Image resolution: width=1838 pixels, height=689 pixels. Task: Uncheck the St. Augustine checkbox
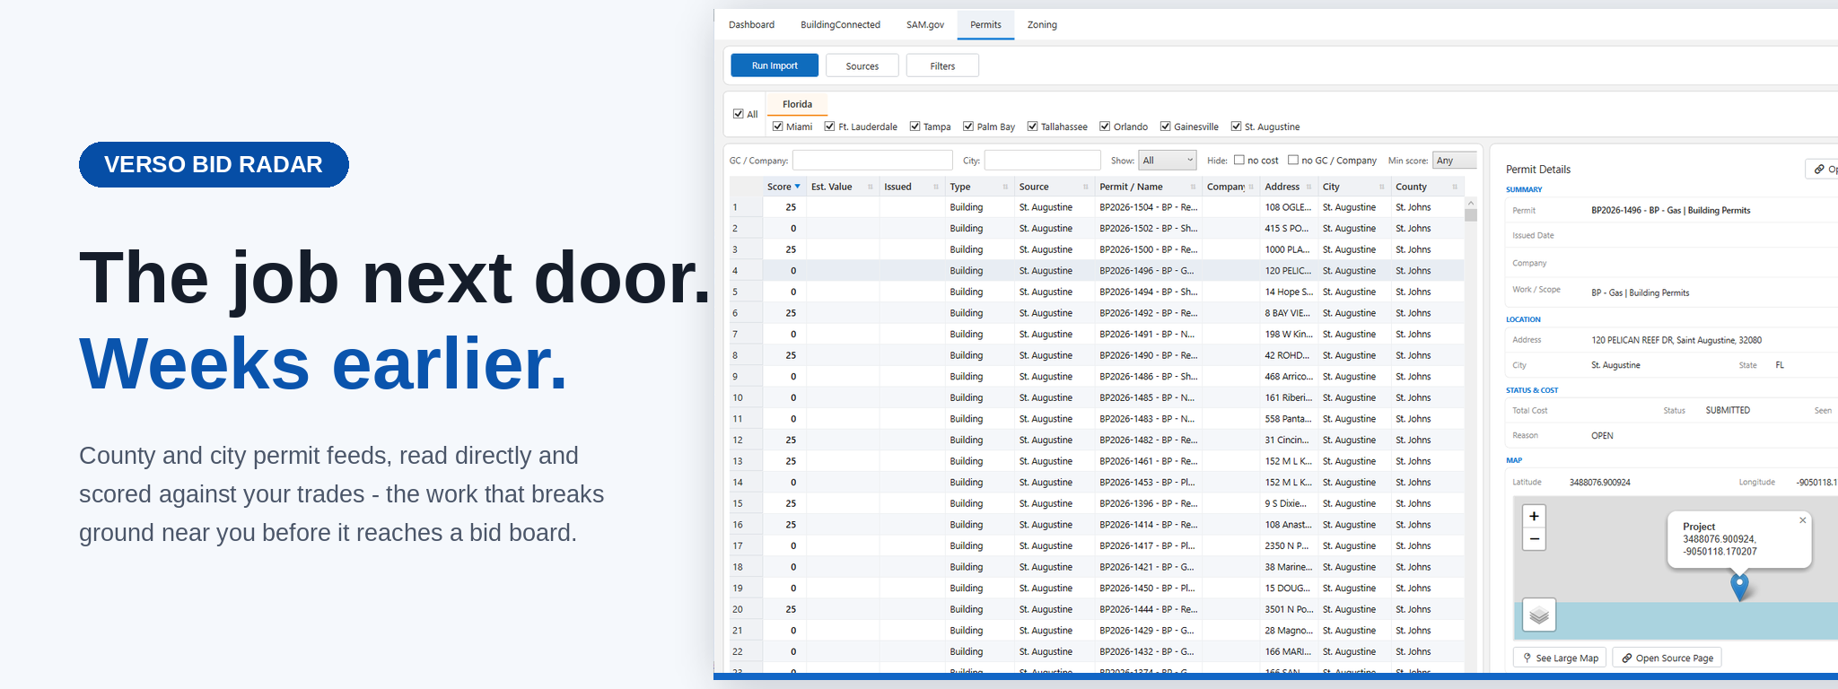point(1236,126)
